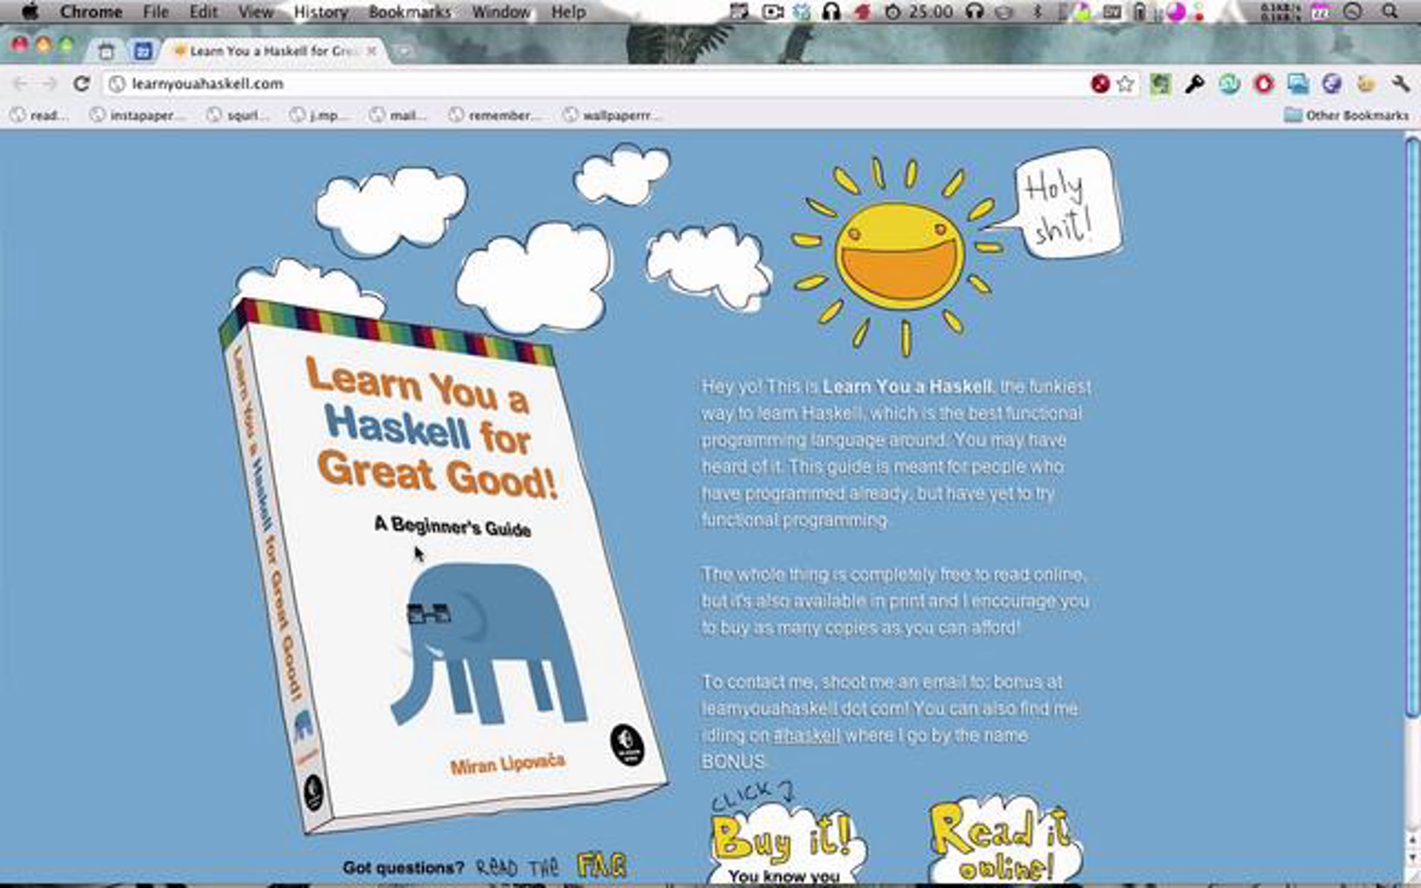Click the book cover image
Viewport: 1421px width, 888px height.
pos(443,565)
